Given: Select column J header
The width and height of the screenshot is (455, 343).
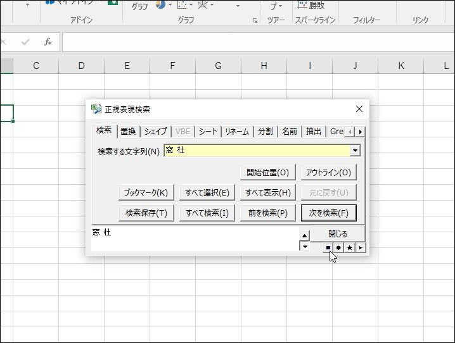Looking at the screenshot, I should click(355, 66).
